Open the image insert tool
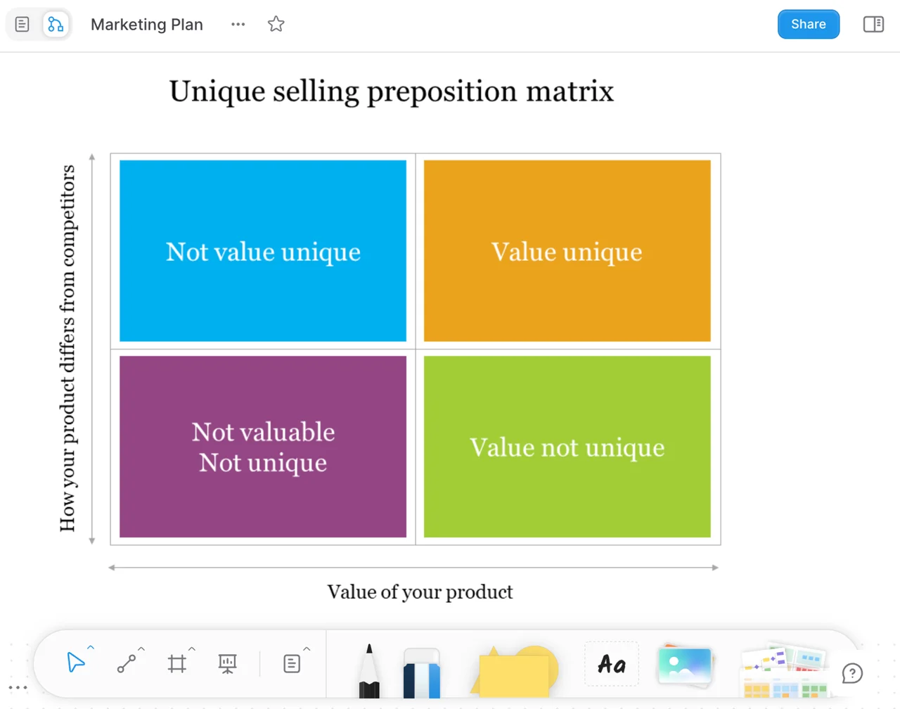The height and width of the screenshot is (709, 900). [684, 665]
